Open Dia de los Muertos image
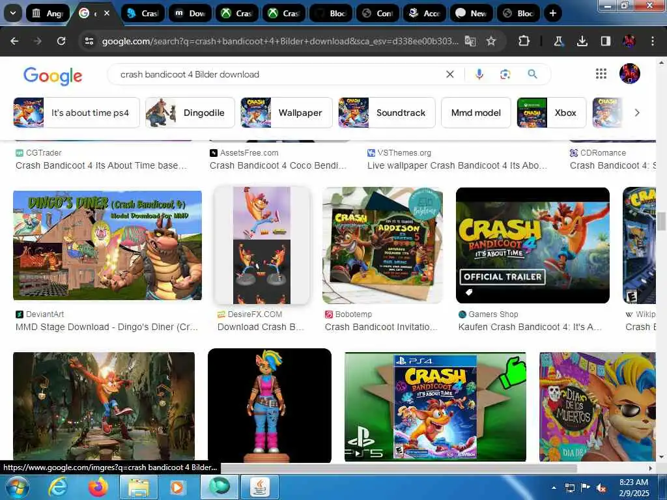The height and width of the screenshot is (500, 667). [x=598, y=406]
